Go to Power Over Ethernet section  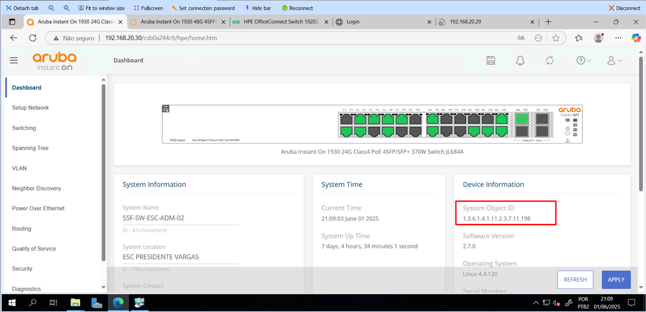click(x=38, y=208)
